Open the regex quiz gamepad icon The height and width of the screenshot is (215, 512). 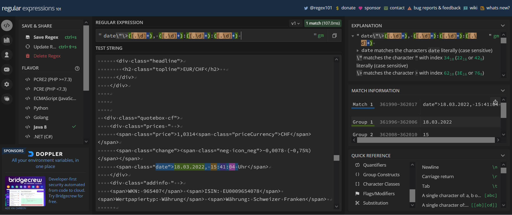tap(7, 70)
